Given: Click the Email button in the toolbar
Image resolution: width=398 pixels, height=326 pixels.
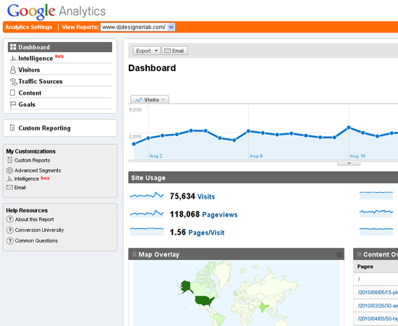Looking at the screenshot, I should pos(174,51).
